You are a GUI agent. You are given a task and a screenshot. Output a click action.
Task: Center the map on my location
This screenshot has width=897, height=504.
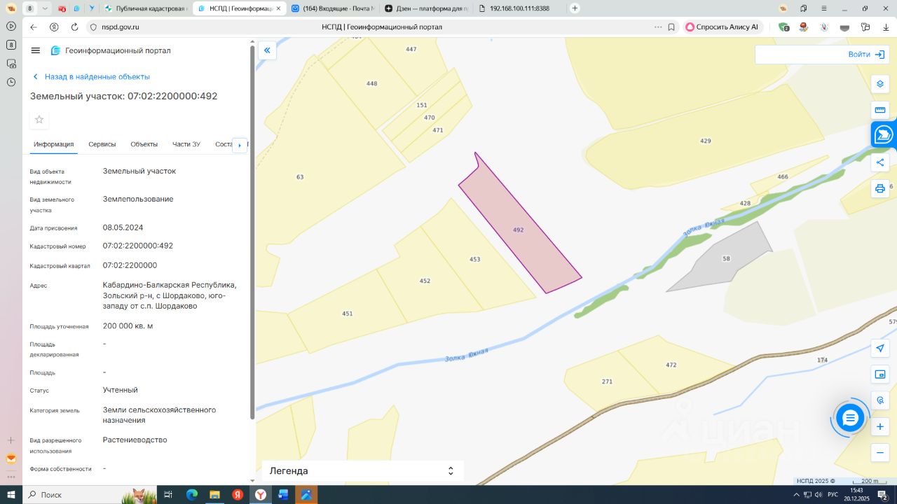[x=880, y=348]
